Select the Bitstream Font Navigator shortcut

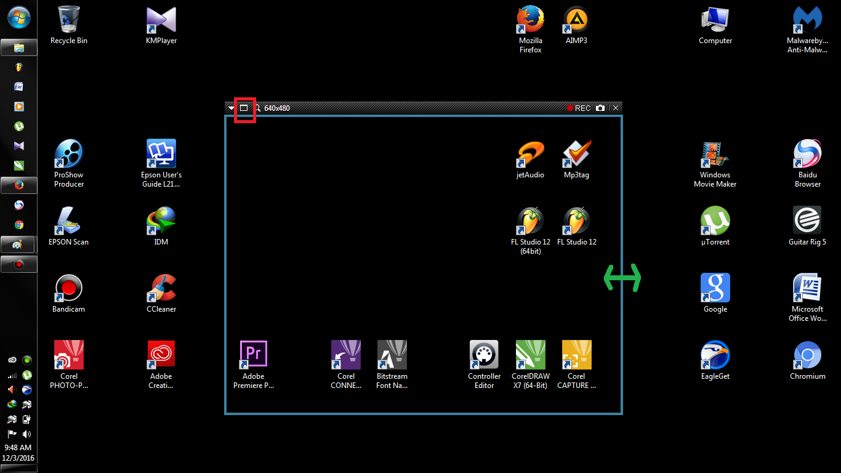pos(392,365)
